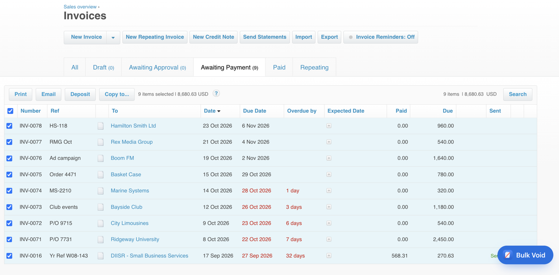Uncheck invoice INV-0073
The width and height of the screenshot is (559, 275).
pyautogui.click(x=9, y=207)
